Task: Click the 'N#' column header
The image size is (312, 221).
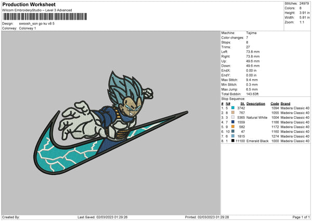Action: [x=228, y=104]
